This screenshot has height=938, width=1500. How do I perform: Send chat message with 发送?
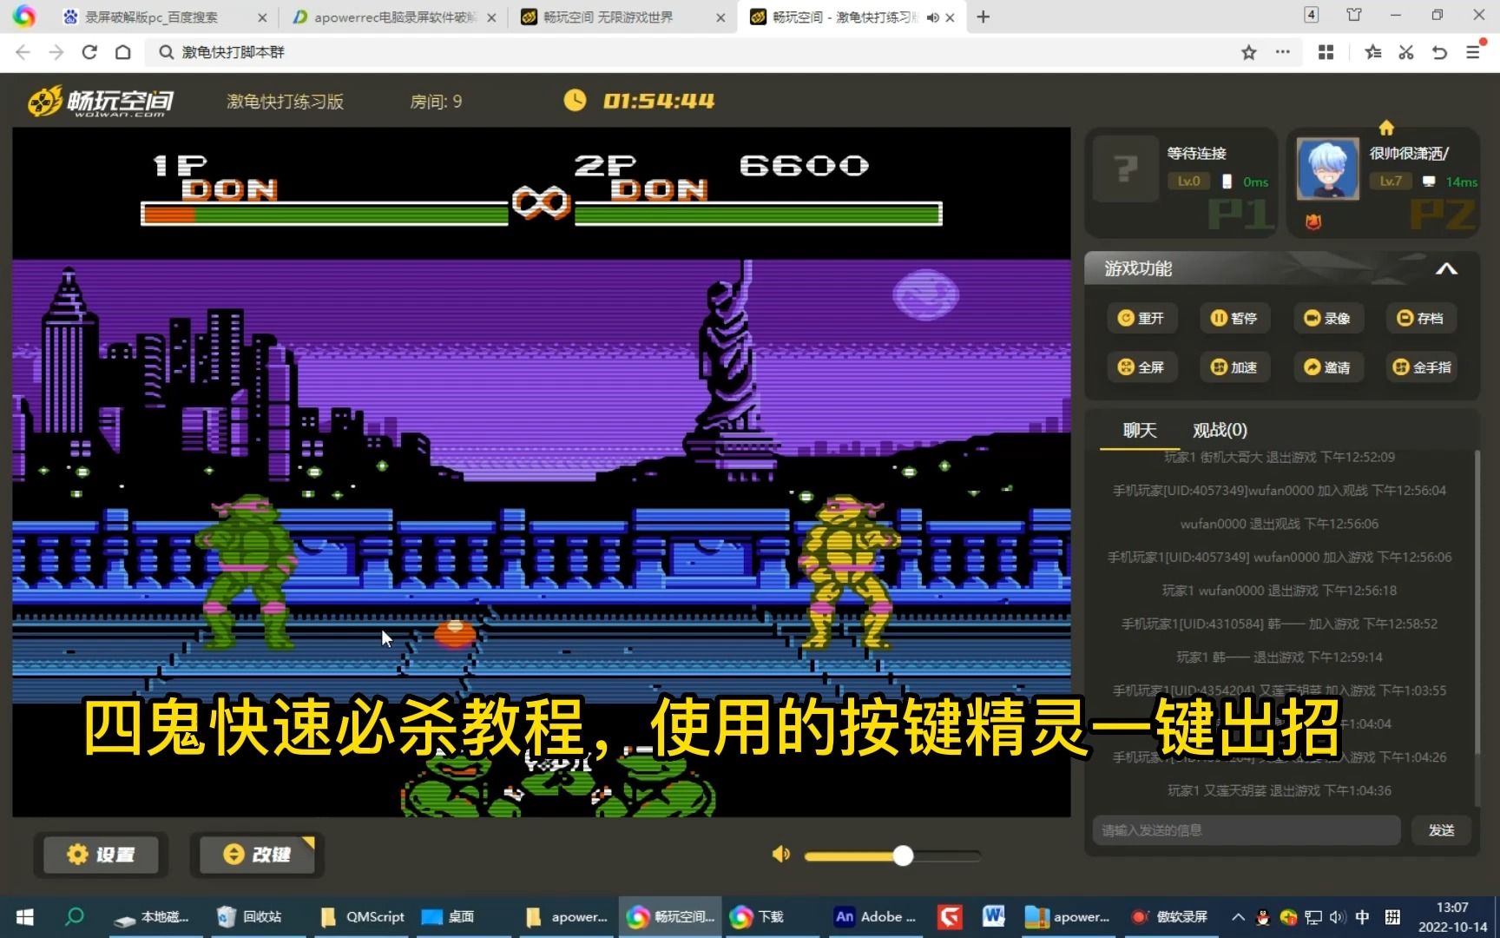point(1442,830)
